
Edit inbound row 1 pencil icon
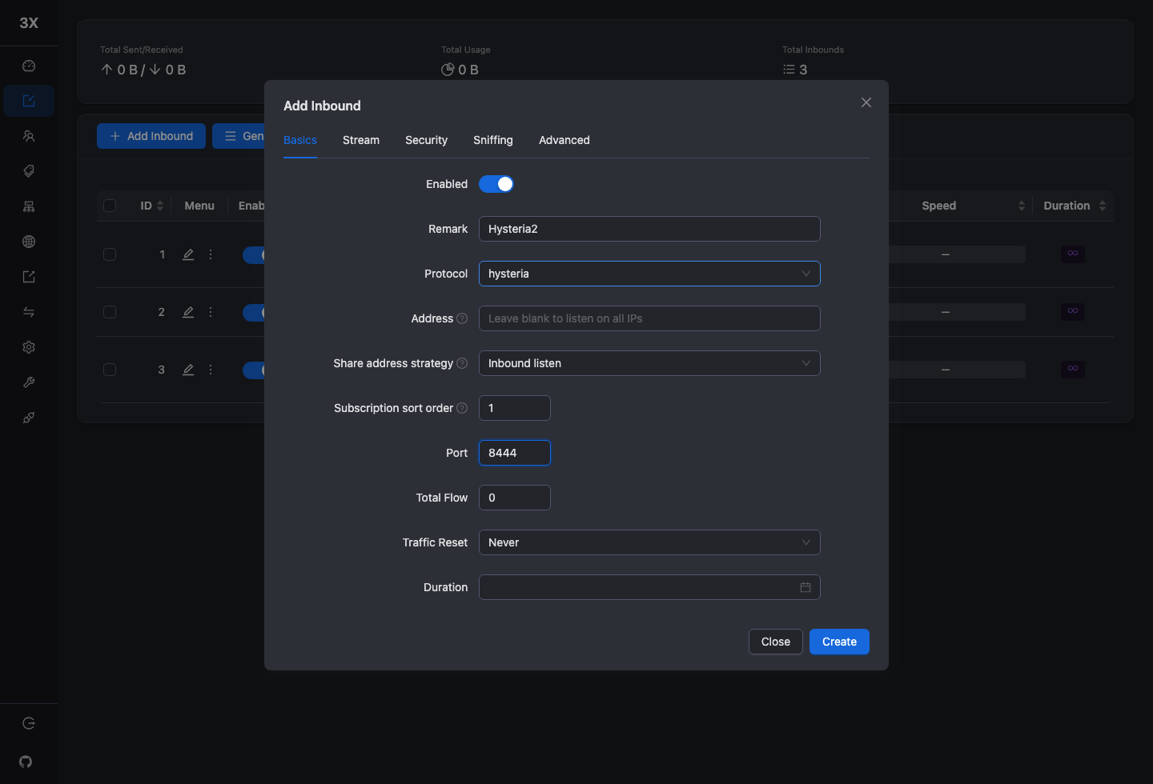pyautogui.click(x=188, y=254)
